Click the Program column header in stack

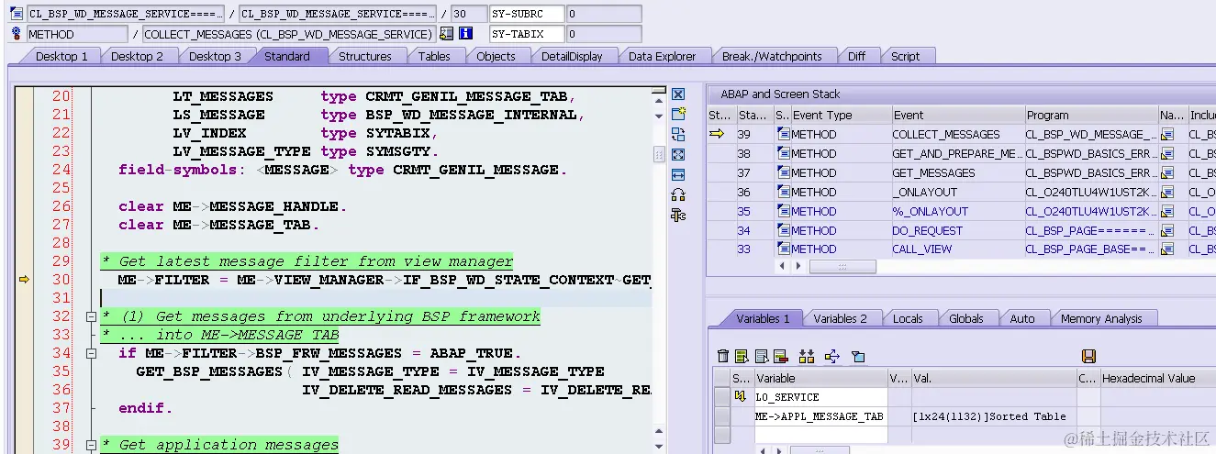tap(1091, 115)
